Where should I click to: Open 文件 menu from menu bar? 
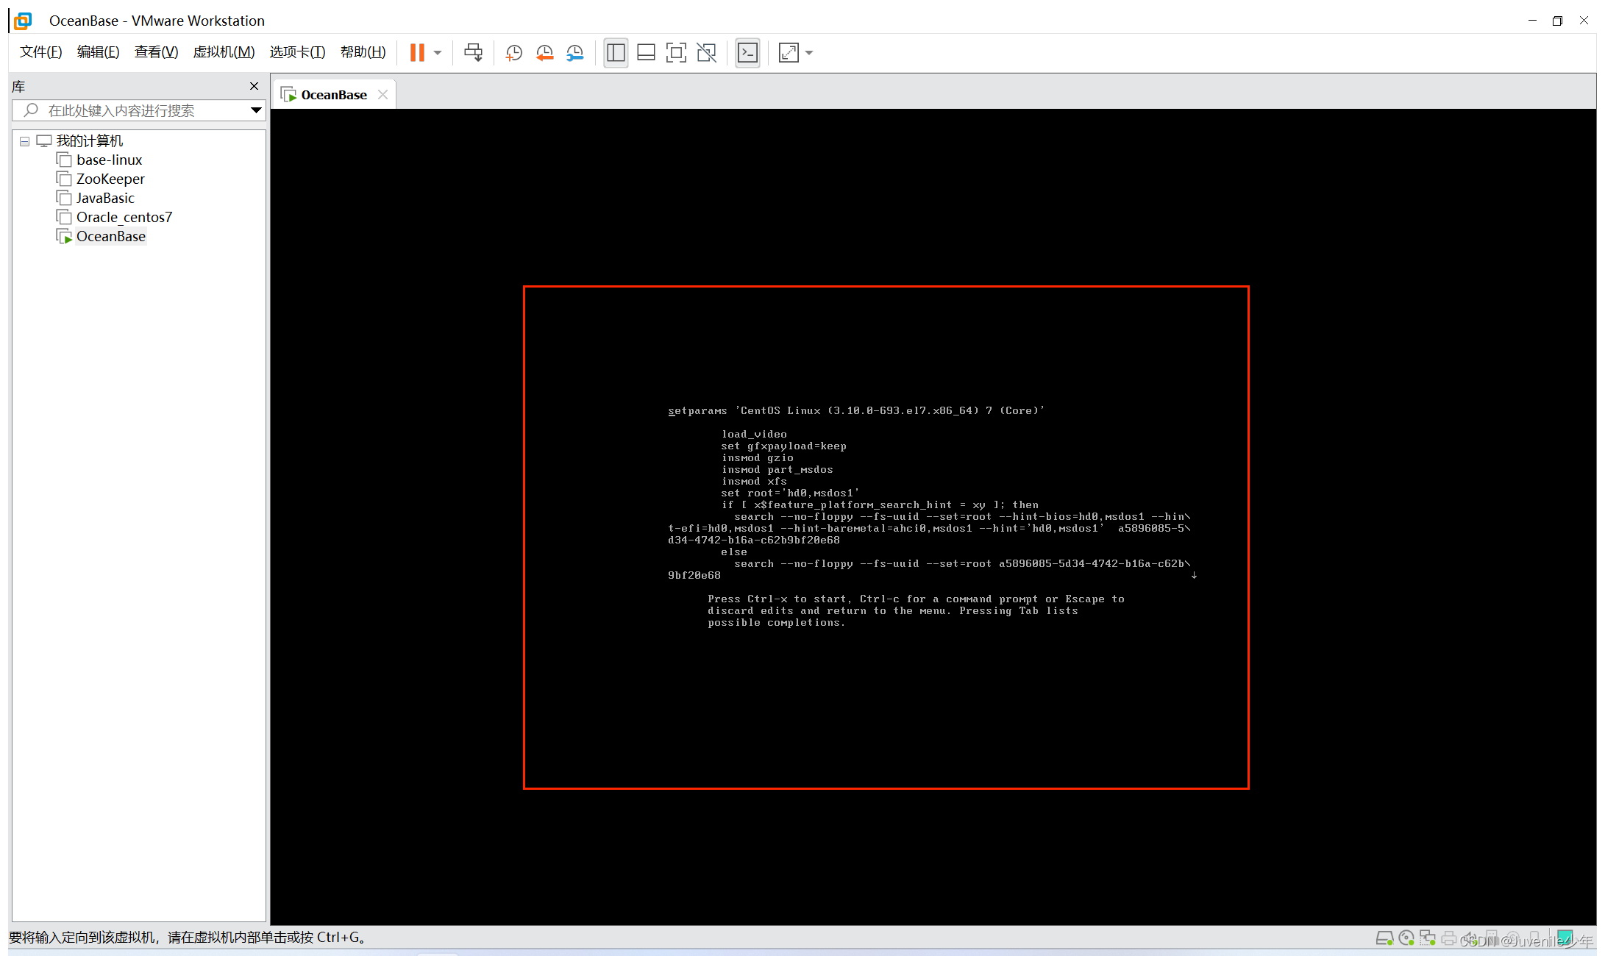click(x=39, y=52)
